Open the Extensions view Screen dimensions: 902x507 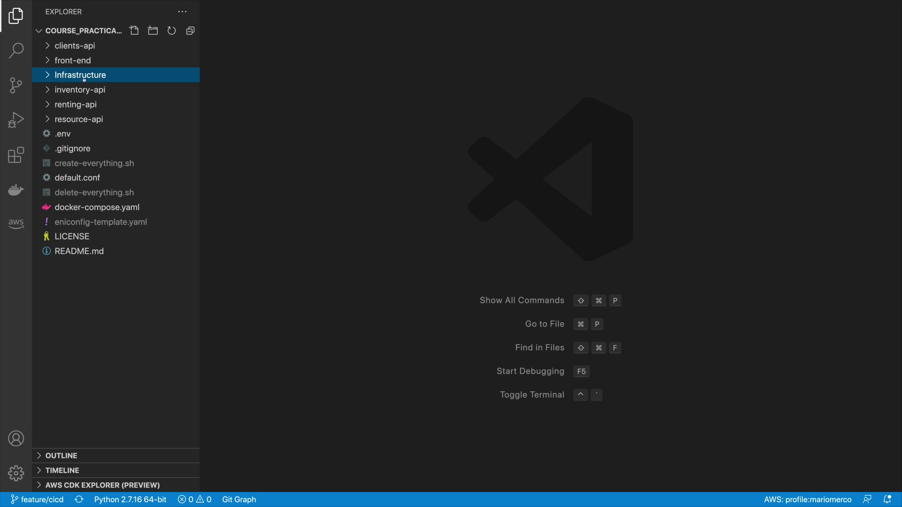click(16, 155)
